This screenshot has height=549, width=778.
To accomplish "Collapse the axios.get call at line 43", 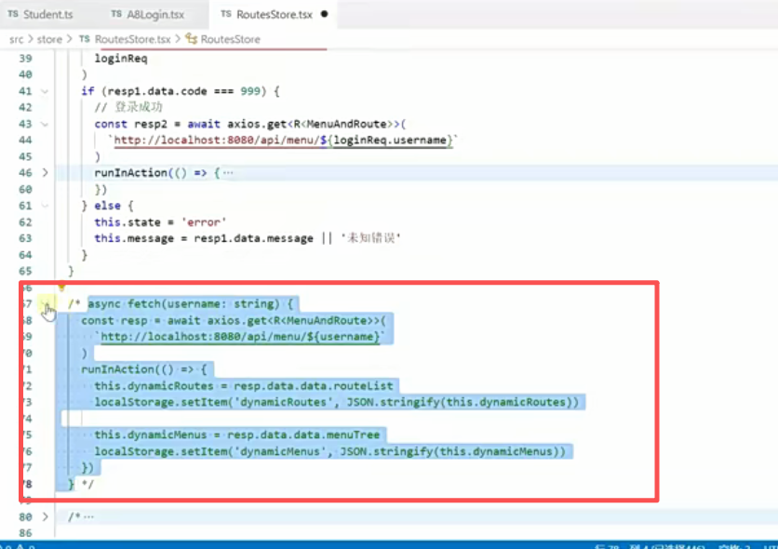I will tap(45, 124).
